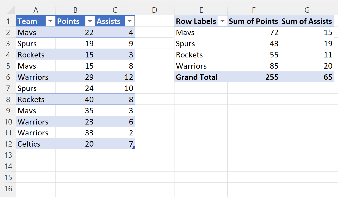Open the Row Labels pivot filter dropdown
Screen dimensions: 338x197
click(x=222, y=21)
